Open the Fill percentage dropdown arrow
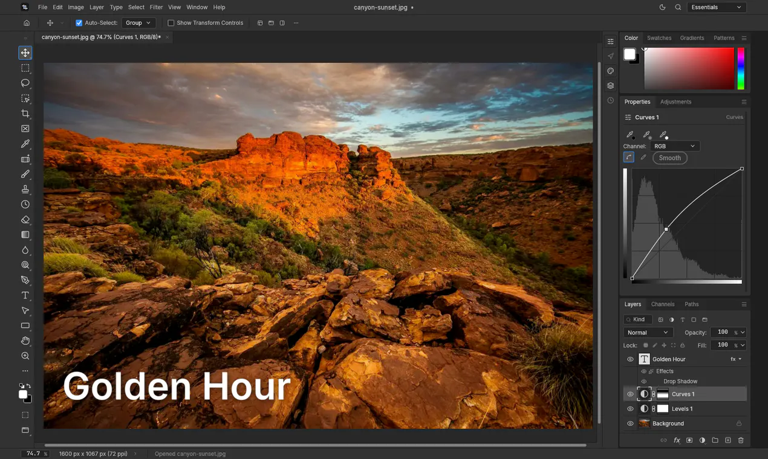The image size is (768, 459). [x=743, y=345]
